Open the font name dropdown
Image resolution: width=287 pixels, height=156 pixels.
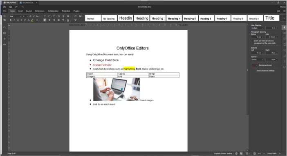click(x=16, y=16)
